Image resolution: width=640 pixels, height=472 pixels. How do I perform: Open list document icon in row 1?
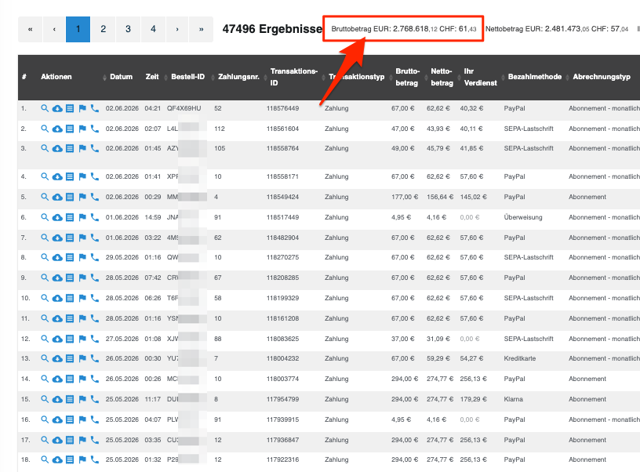(70, 108)
